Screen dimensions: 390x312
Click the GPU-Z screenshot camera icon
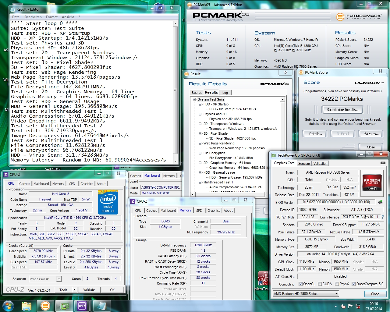point(383,163)
